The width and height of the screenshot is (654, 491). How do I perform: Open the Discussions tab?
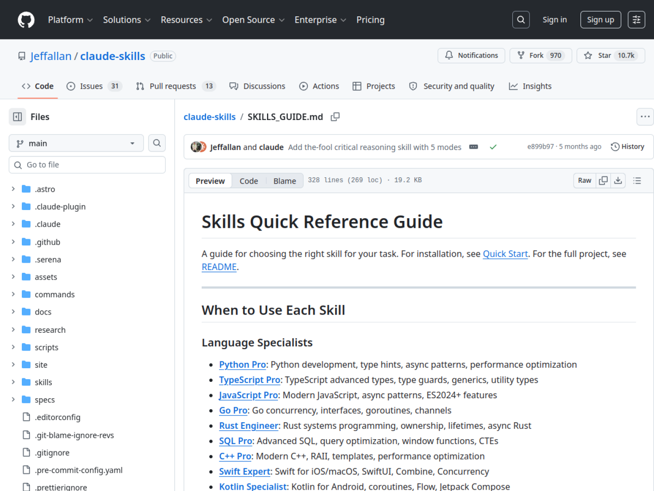[x=258, y=86]
